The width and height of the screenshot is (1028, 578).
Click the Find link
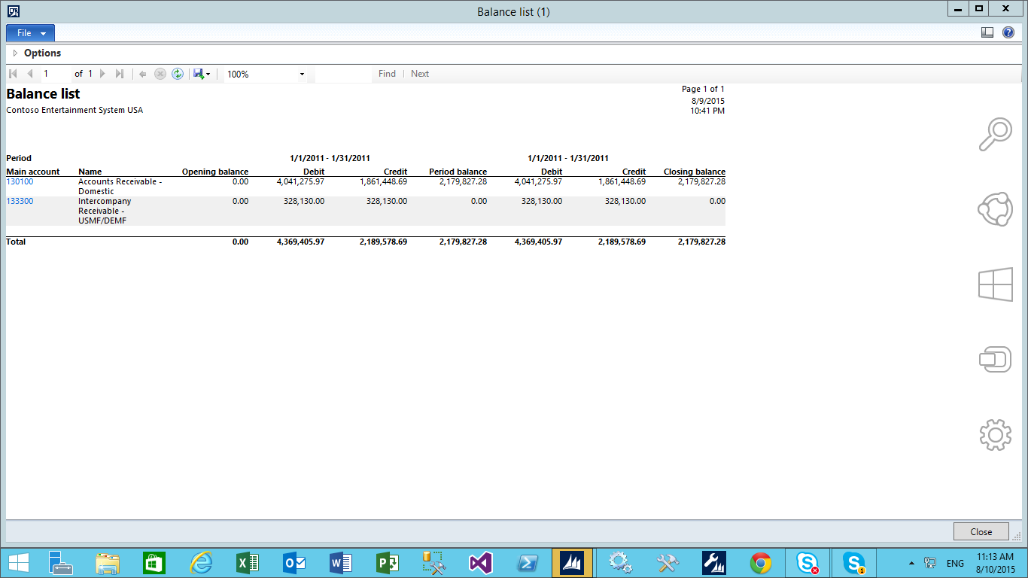pyautogui.click(x=387, y=74)
